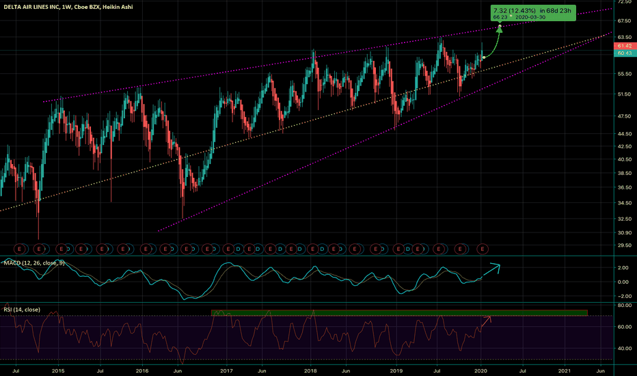The image size is (637, 376).
Task: Click the 2018 time axis label
Action: pyautogui.click(x=310, y=371)
